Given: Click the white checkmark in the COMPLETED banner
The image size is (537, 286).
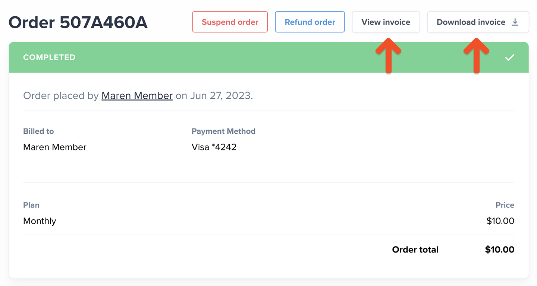Looking at the screenshot, I should pyautogui.click(x=509, y=58).
